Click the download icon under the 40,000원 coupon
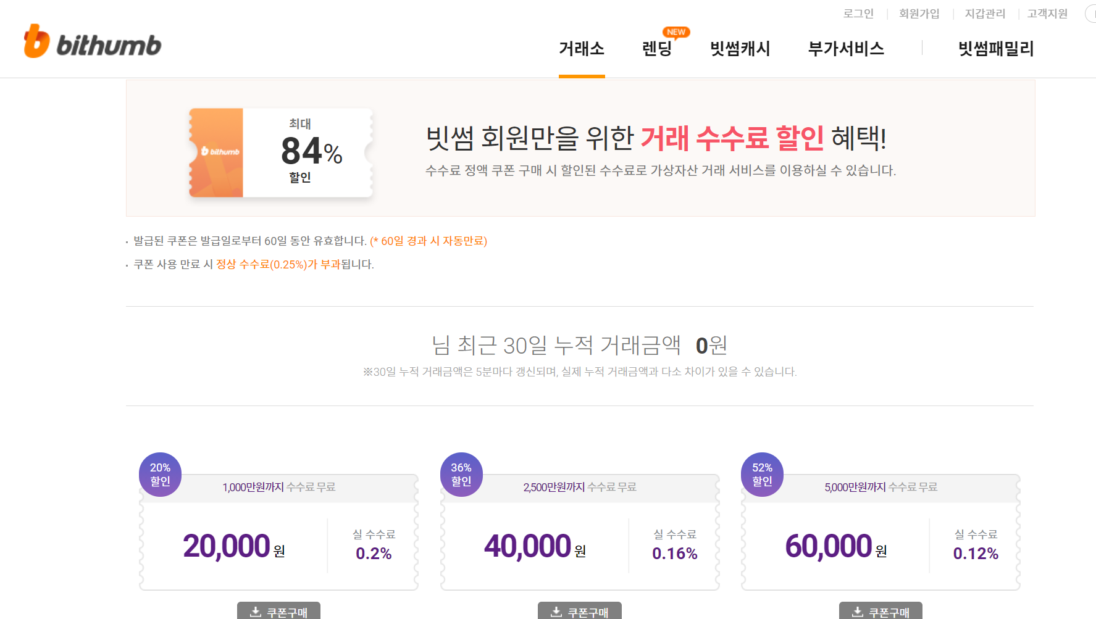 [556, 612]
